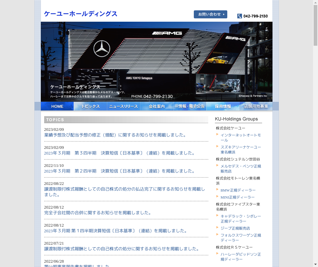
Task: Visit the スズキアリーナケーユー東名横浜 link
Action: click(x=241, y=150)
